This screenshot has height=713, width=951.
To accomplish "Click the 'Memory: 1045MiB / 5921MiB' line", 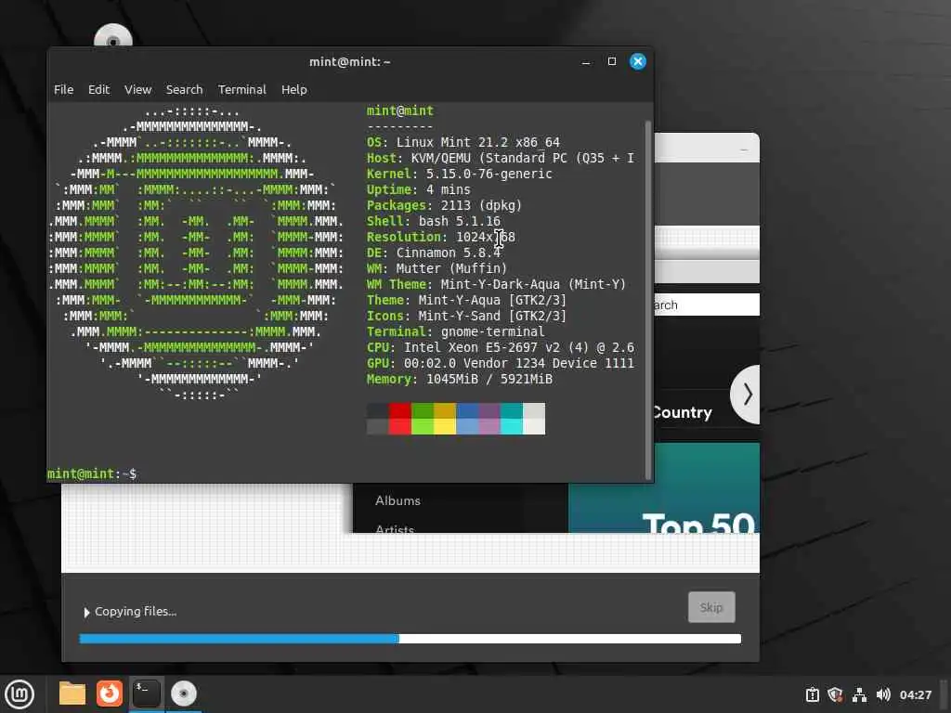I will (460, 379).
